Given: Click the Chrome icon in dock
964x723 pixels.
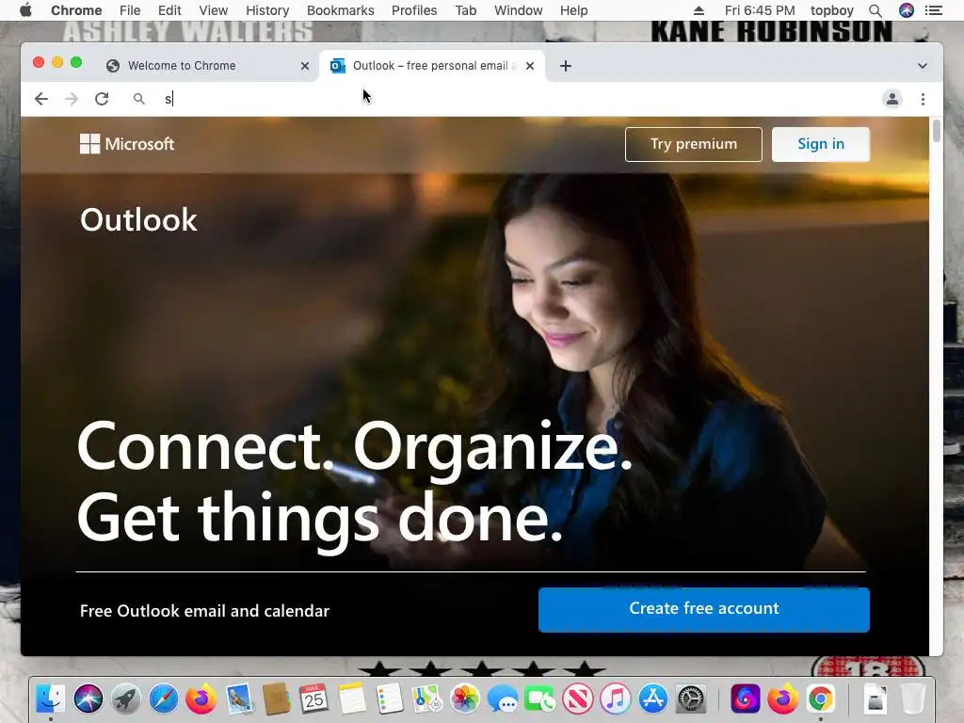Looking at the screenshot, I should (821, 699).
